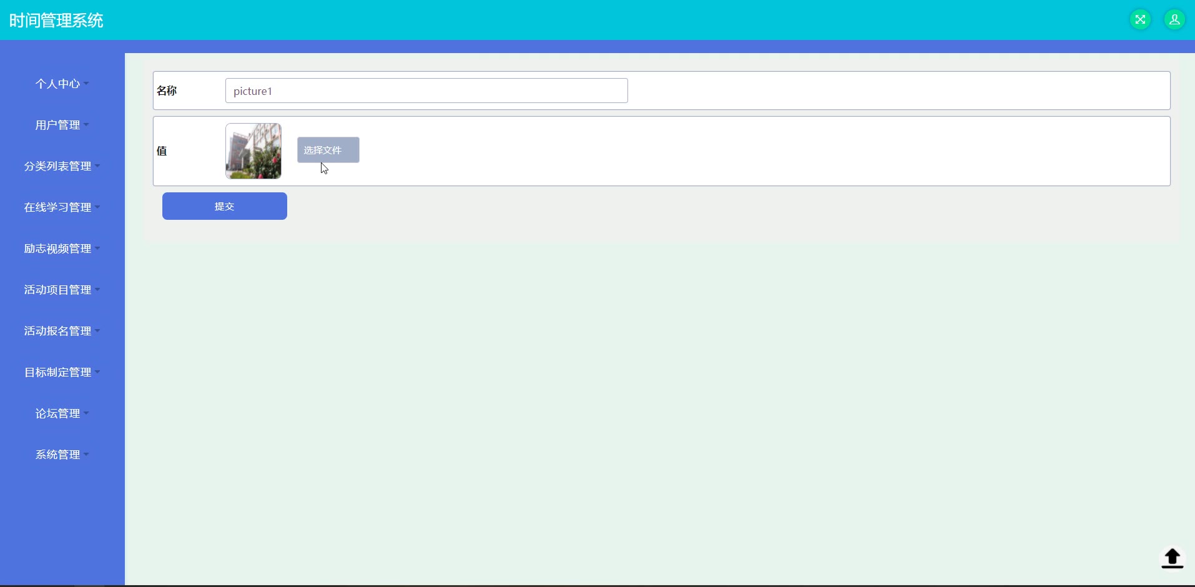Image resolution: width=1195 pixels, height=587 pixels.
Task: Click the back-to-top arrow icon
Action: click(x=1172, y=558)
